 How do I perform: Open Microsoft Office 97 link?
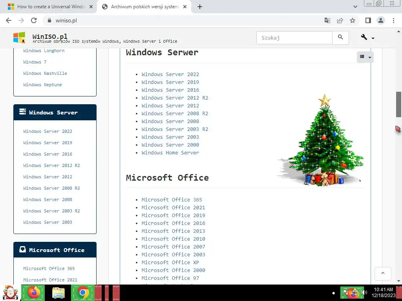(170, 278)
